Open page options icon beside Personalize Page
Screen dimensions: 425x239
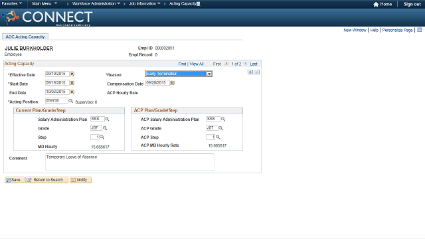[419, 30]
